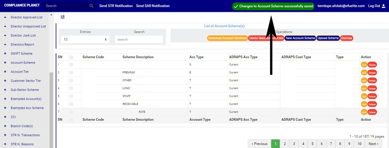Click the icon beside Account Tier
This screenshot has width=389, height=148.
pos(5,72)
